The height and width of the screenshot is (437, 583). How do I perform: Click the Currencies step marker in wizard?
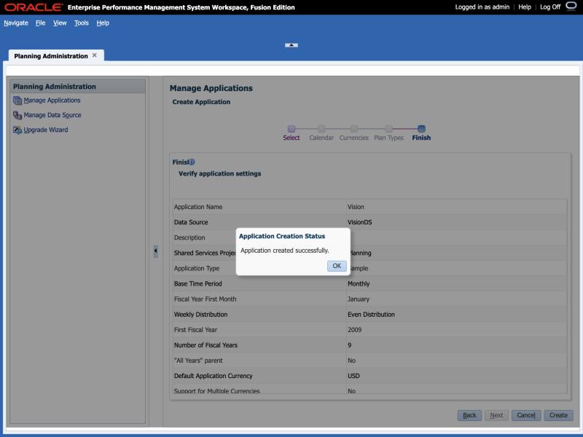pos(354,129)
